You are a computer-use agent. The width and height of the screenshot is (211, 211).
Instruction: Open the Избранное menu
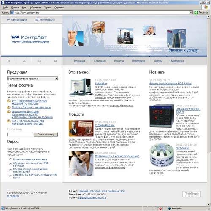[x=35, y=8]
